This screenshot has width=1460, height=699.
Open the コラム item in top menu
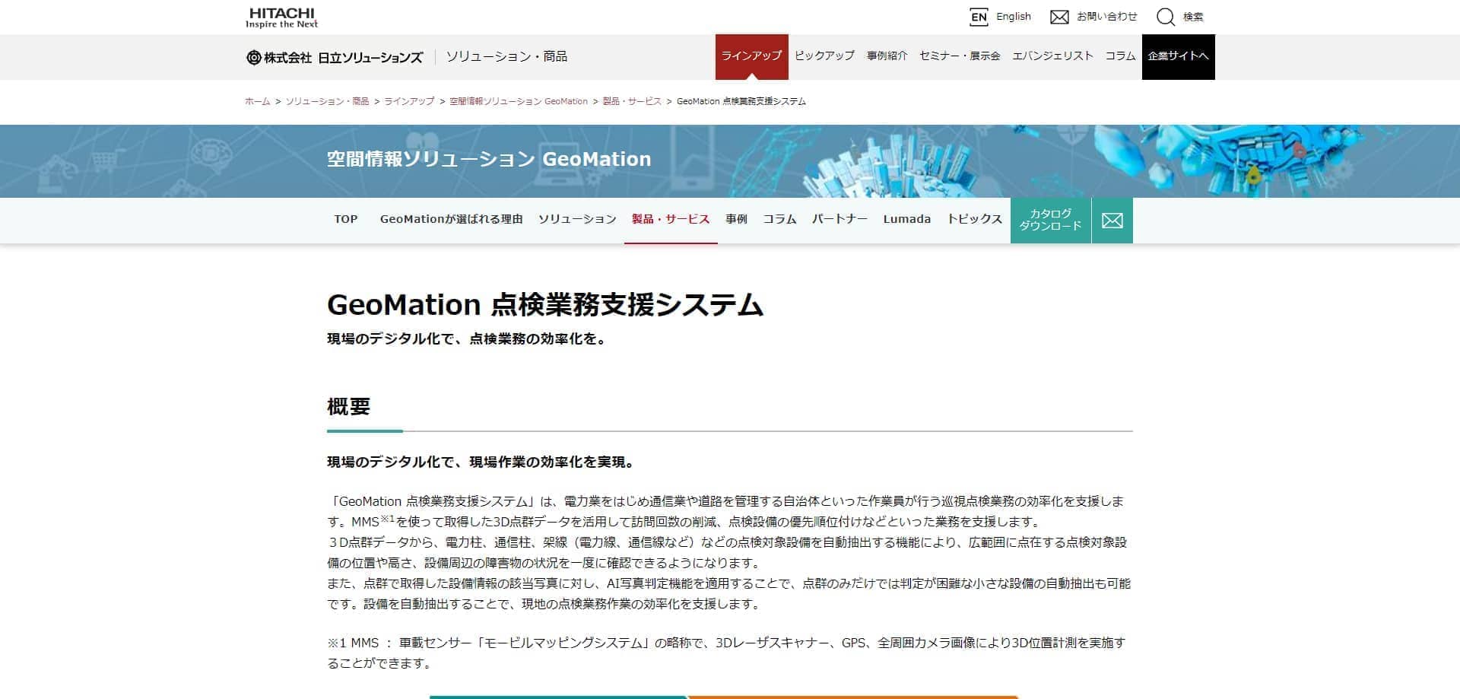[x=1120, y=56]
